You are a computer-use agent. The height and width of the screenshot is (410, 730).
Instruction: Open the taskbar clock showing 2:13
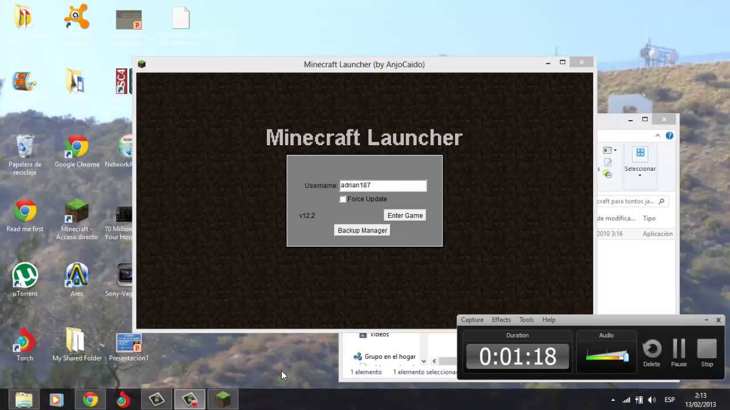coord(700,400)
